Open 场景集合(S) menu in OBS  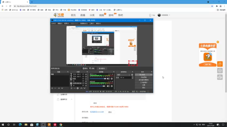click(x=84, y=23)
